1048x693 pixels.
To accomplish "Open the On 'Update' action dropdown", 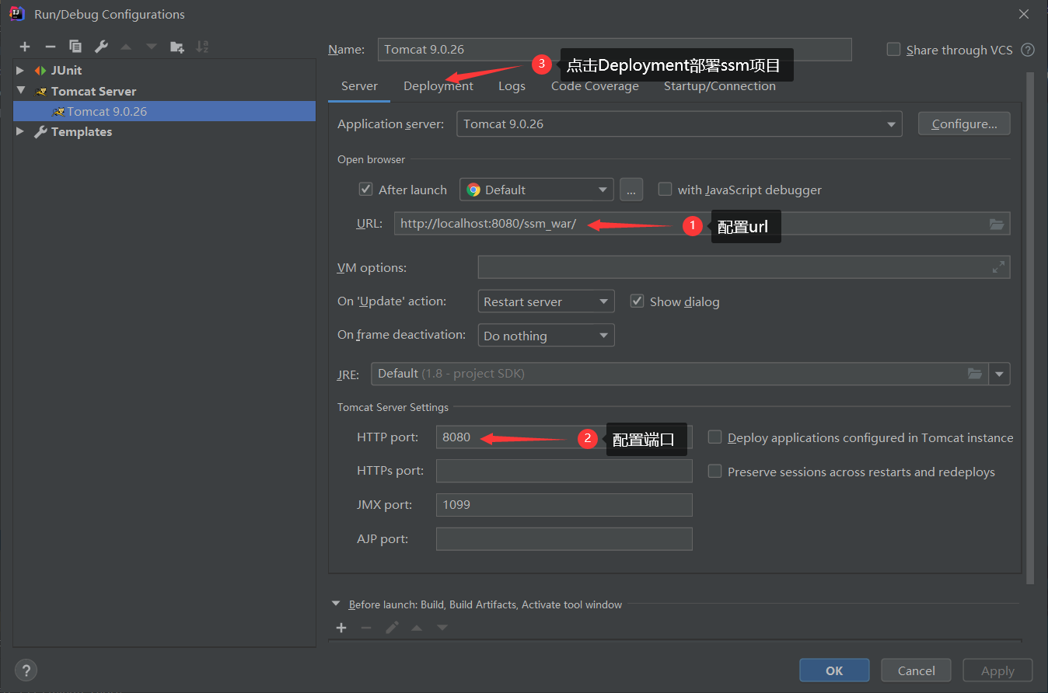I will coord(546,301).
